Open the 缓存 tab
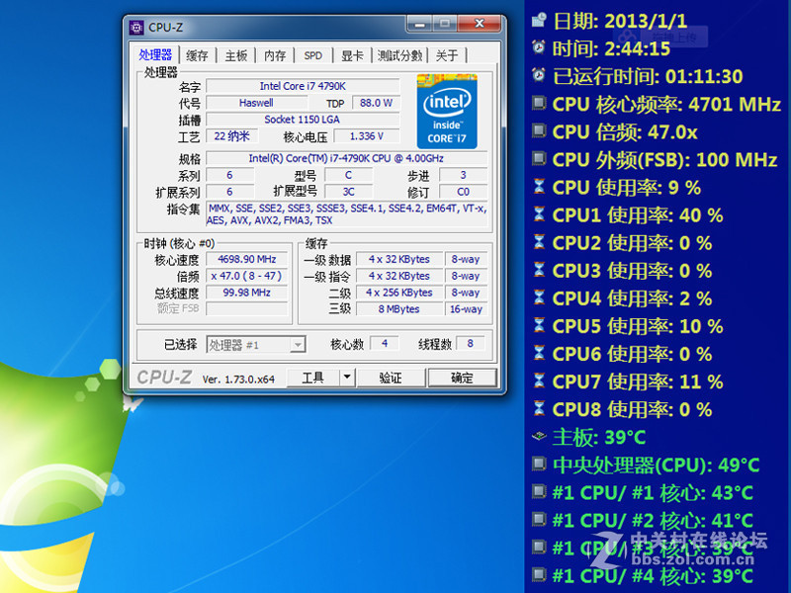The height and width of the screenshot is (593, 791). tap(197, 55)
